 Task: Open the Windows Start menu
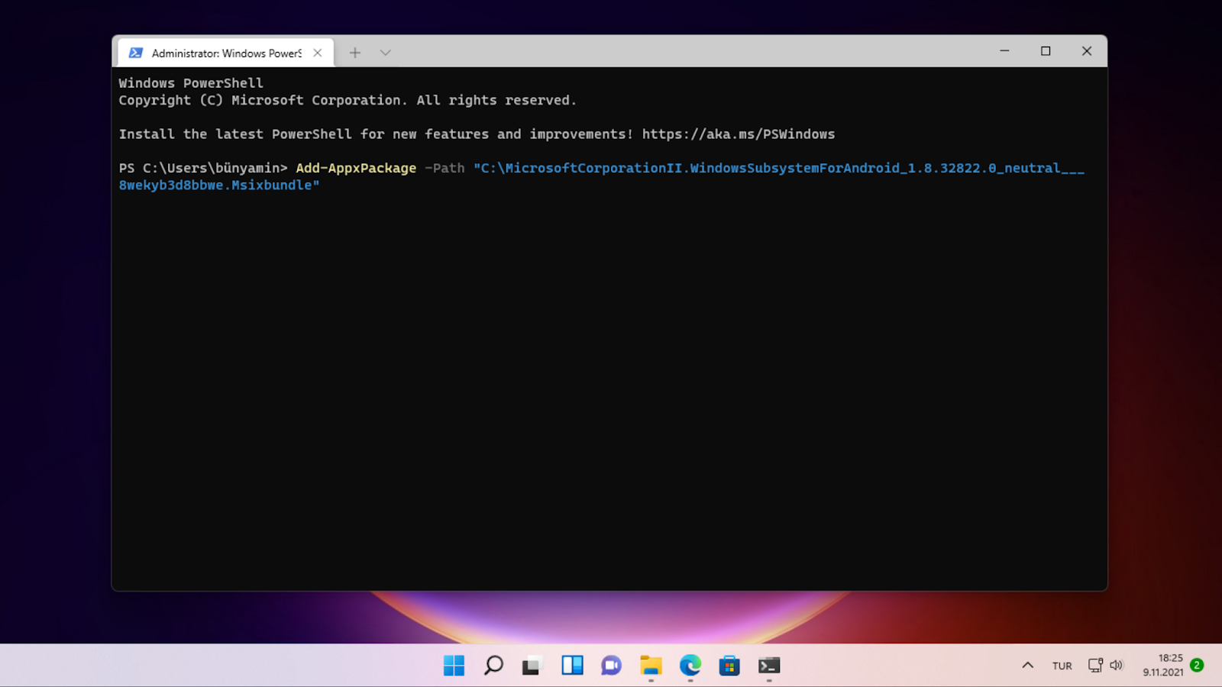(454, 666)
